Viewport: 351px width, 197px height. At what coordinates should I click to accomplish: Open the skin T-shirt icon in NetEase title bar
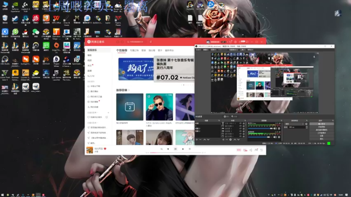(231, 42)
